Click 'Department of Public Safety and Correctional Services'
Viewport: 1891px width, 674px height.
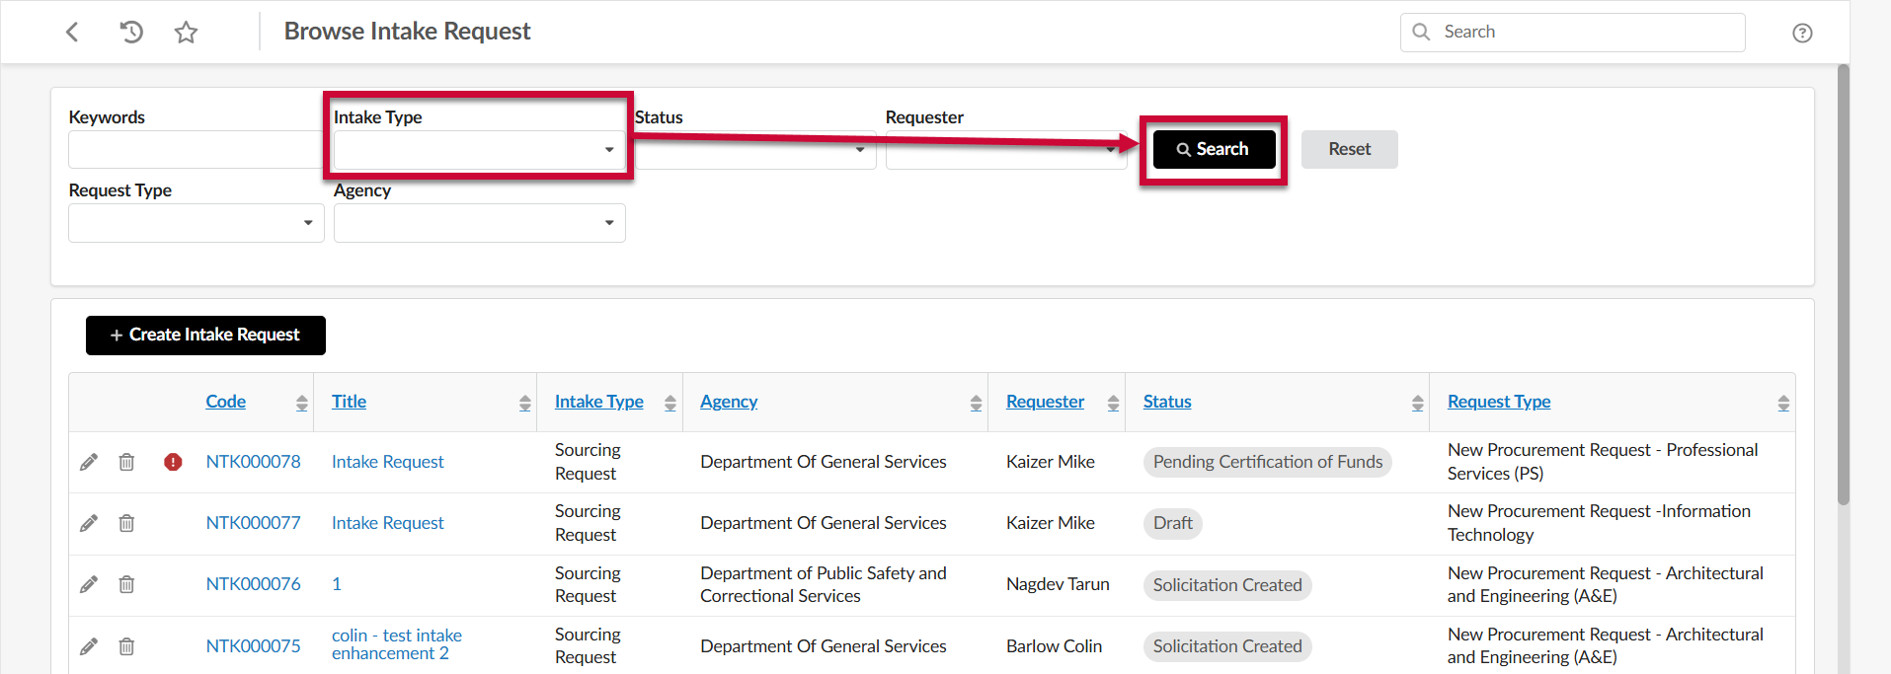(x=824, y=584)
